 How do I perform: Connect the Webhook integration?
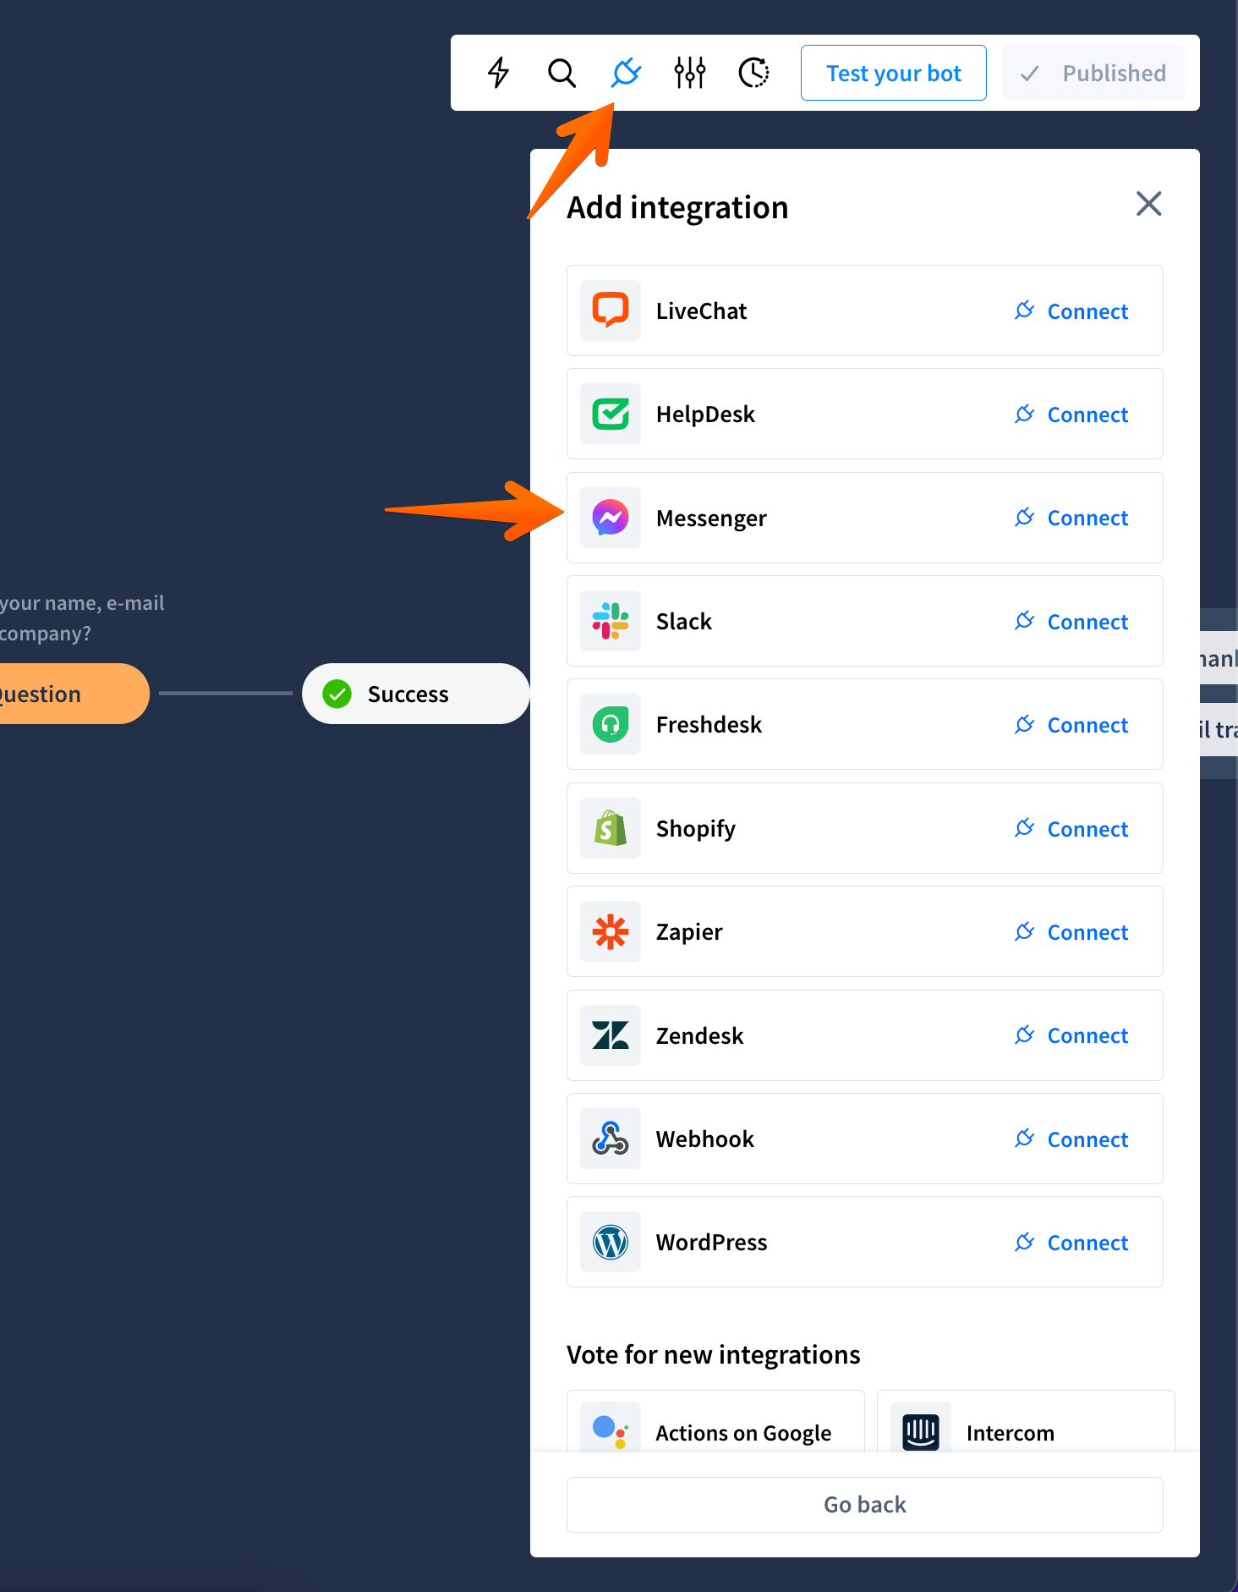[x=1071, y=1139]
